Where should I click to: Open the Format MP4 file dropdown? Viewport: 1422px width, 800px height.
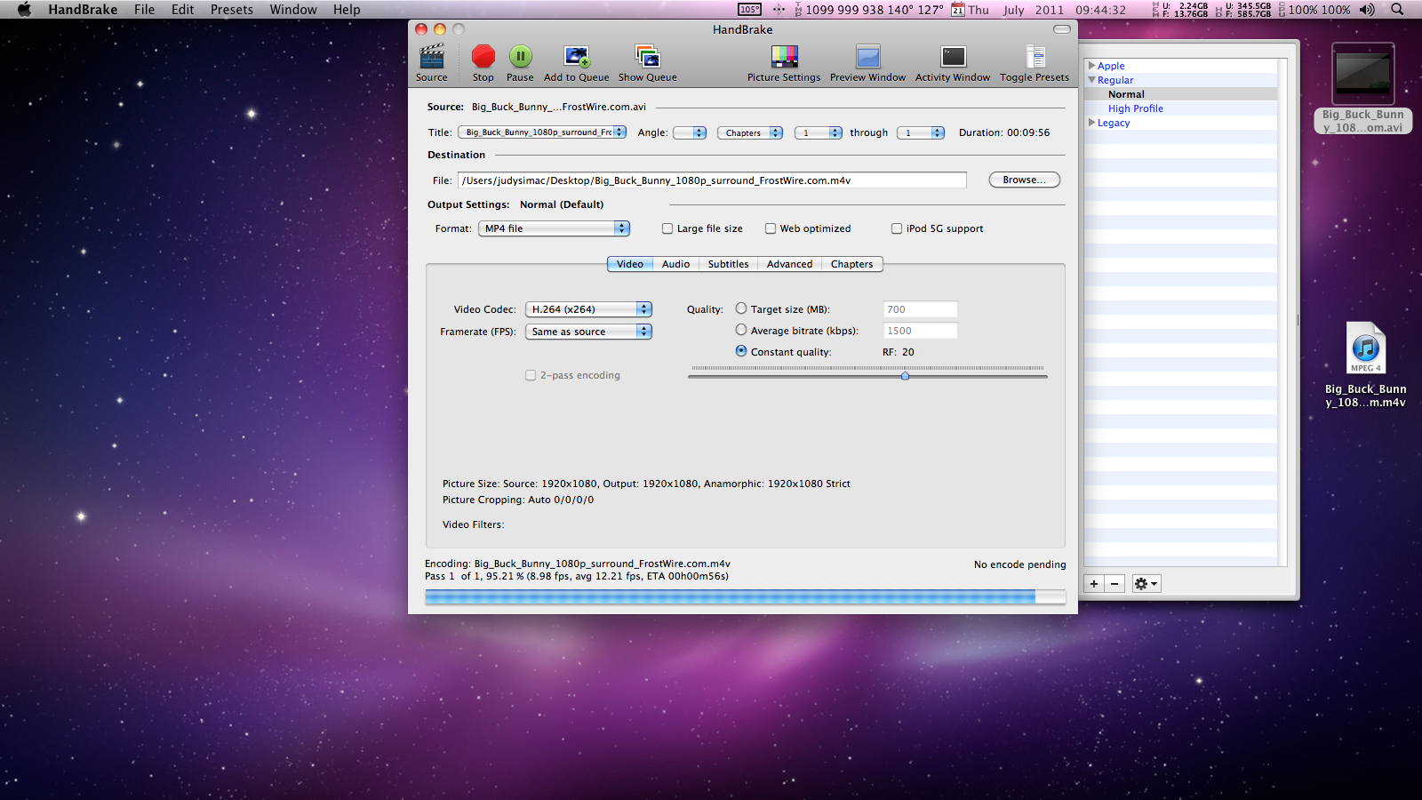(555, 228)
